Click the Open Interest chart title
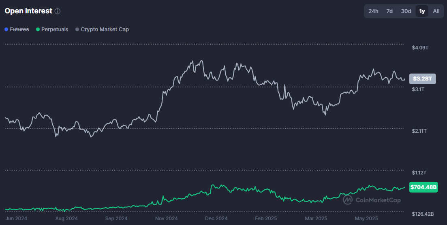The height and width of the screenshot is (225, 447). coord(28,11)
